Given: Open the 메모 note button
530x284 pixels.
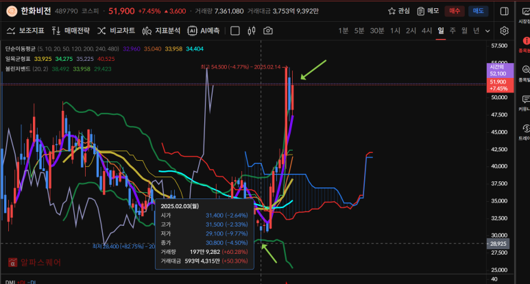Looking at the screenshot, I should (428, 11).
